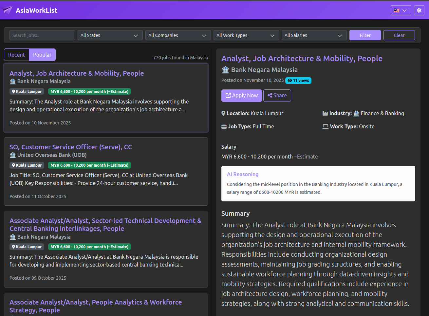Switch to the Recent tab
Viewport: 429px width, 316px height.
(16, 55)
